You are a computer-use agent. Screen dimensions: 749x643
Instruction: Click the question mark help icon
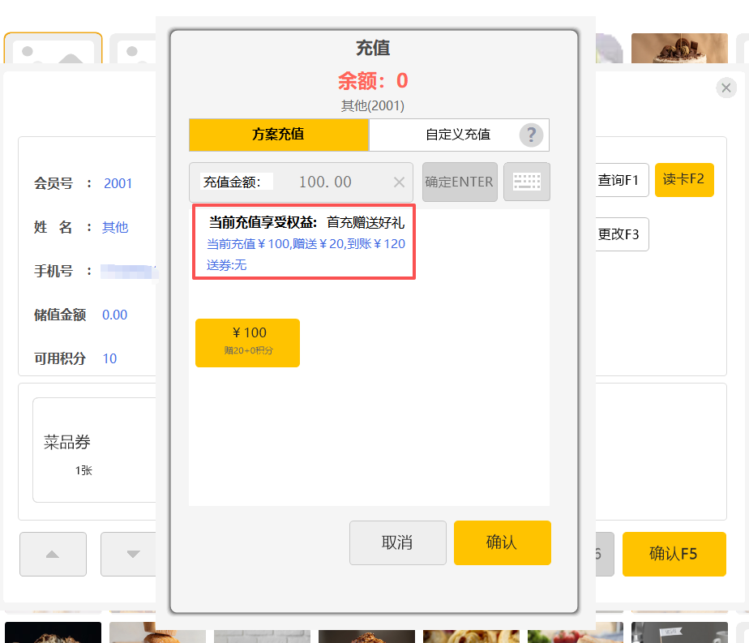(531, 135)
